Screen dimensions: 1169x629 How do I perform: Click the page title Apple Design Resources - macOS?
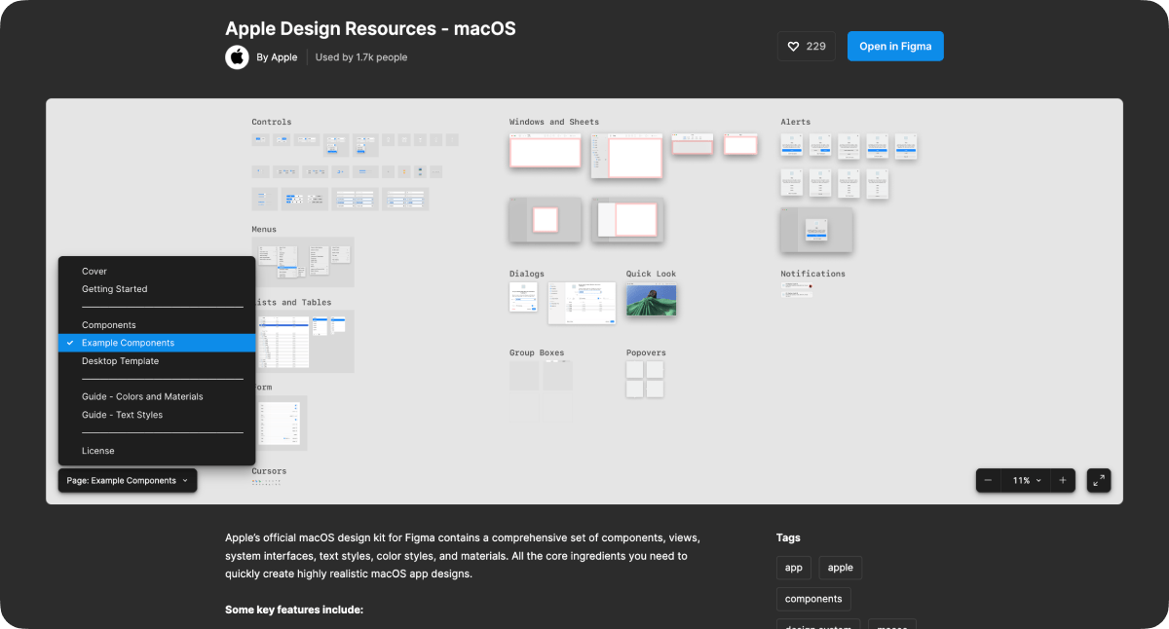[x=370, y=28]
